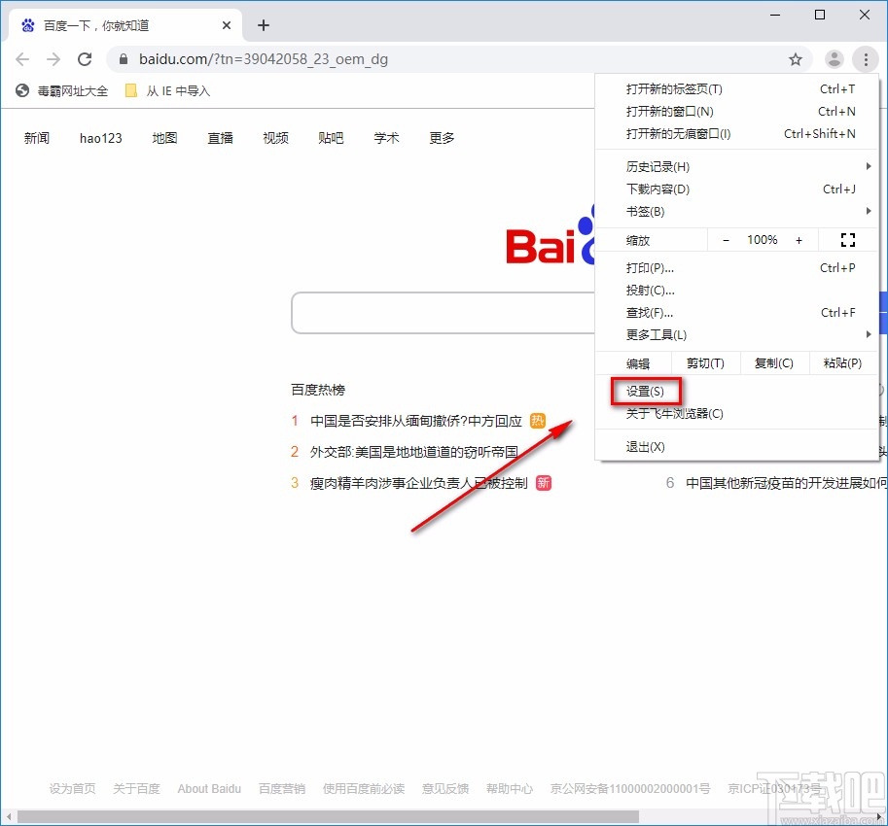Select 打开新的窗口(N) menu item
The width and height of the screenshot is (888, 826).
point(736,112)
